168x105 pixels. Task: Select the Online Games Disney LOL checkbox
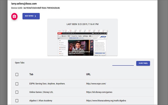click(x=17, y=92)
